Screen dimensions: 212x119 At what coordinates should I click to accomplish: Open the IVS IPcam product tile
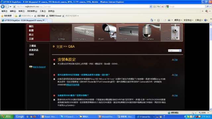click(172, 33)
